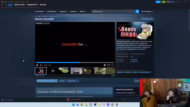Unmute the trailer video sound
Image resolution: width=190 pixels, height=107 pixels.
click(41, 65)
